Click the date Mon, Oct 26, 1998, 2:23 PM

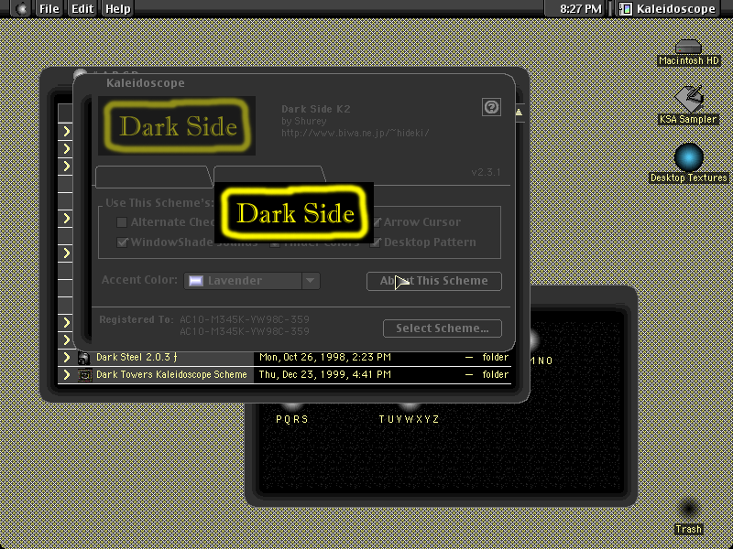325,358
